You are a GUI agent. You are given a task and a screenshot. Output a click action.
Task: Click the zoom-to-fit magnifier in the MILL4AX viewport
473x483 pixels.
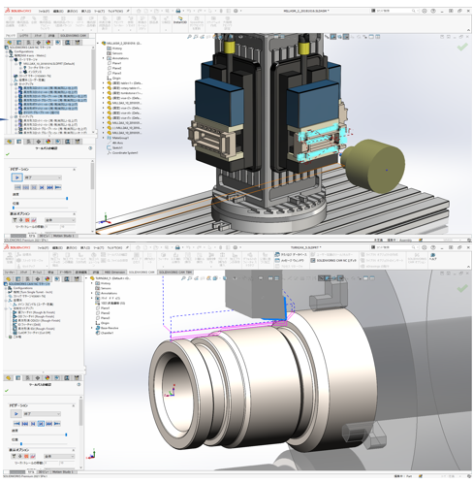[x=189, y=37]
